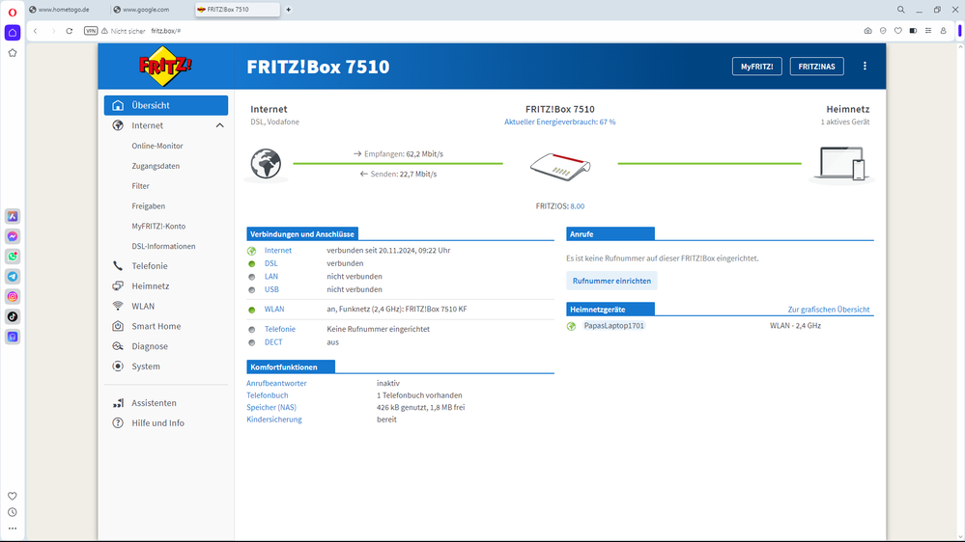Open Zugangsdaten submenu item
The image size is (965, 542).
(156, 166)
